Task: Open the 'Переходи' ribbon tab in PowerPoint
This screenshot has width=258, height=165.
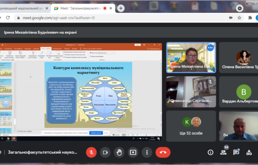Action: 28,49
